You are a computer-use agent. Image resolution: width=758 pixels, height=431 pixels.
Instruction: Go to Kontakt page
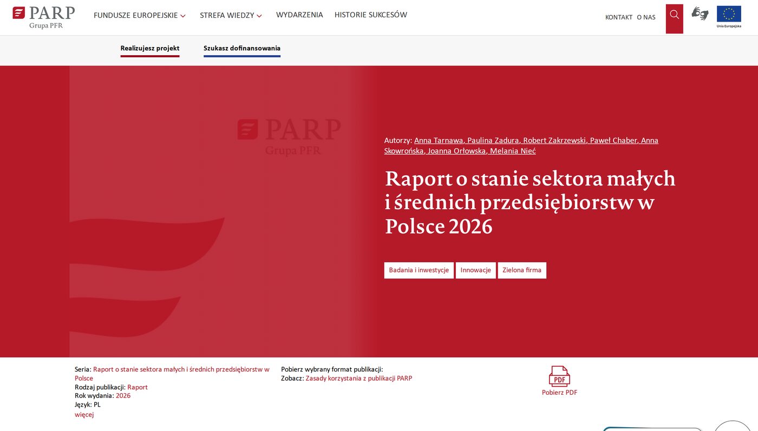(x=619, y=17)
